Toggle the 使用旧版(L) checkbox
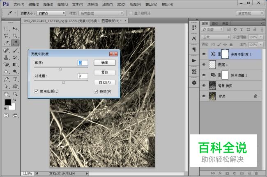Image resolution: width=267 pixels, height=177 pixels. 36,91
